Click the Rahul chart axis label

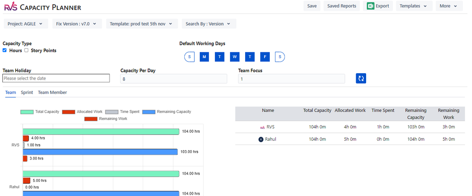click(15, 187)
